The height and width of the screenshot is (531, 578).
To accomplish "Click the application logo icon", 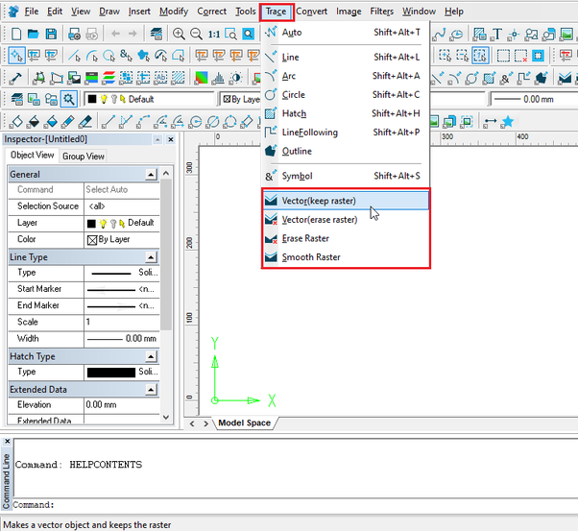I will click(x=13, y=12).
